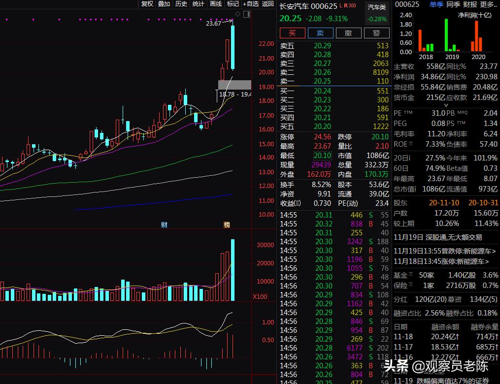Toggle 叠加 overlay comparison mode
Viewport: 500px width, 384px height.
pyautogui.click(x=164, y=4)
